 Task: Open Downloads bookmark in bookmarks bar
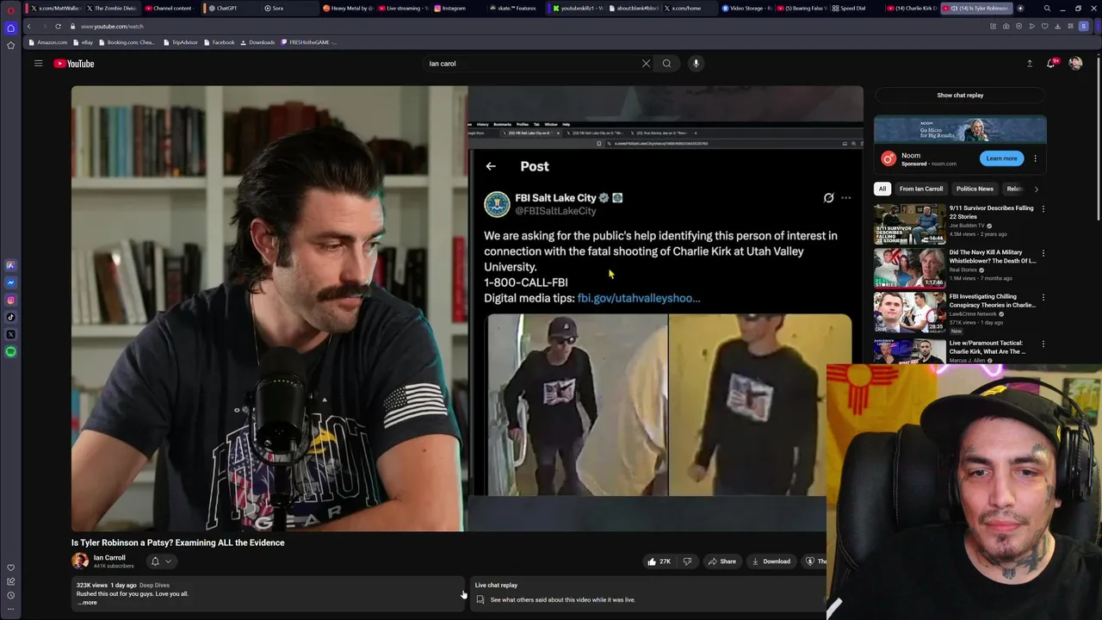click(x=258, y=42)
